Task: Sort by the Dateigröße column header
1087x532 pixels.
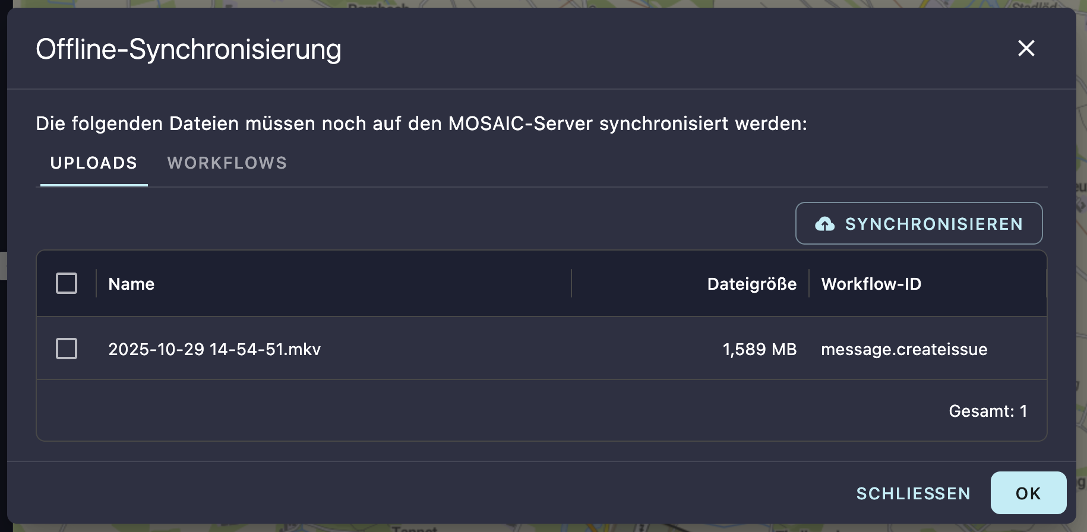Action: click(x=751, y=284)
